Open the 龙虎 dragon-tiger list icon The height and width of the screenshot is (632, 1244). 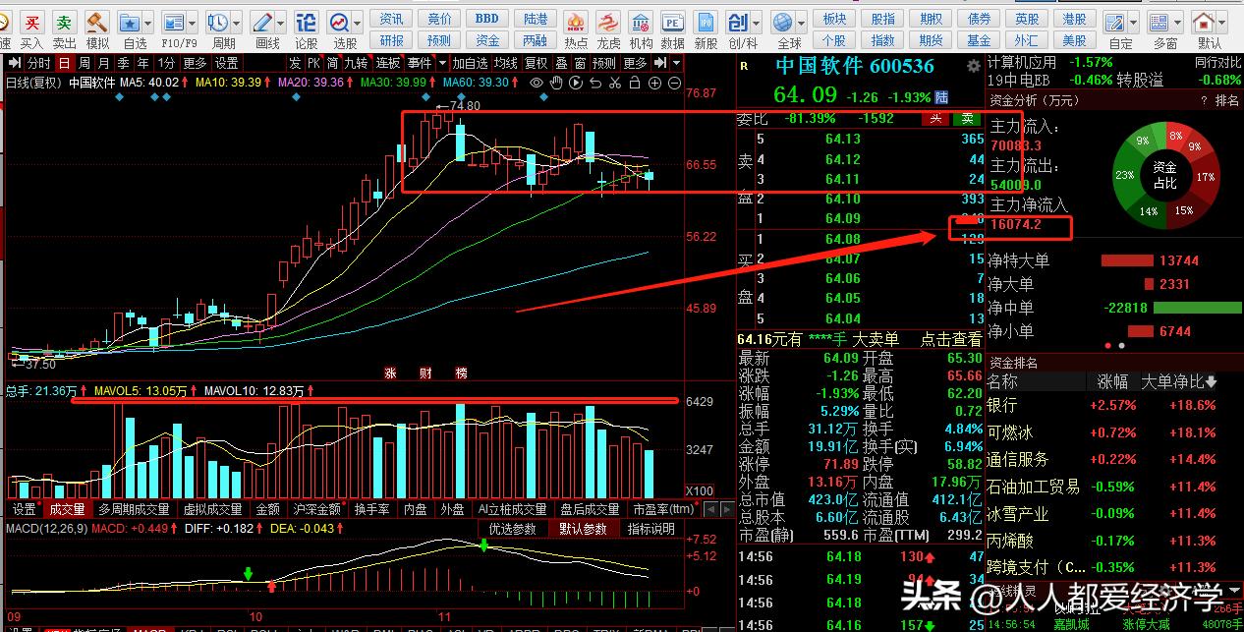tap(608, 22)
